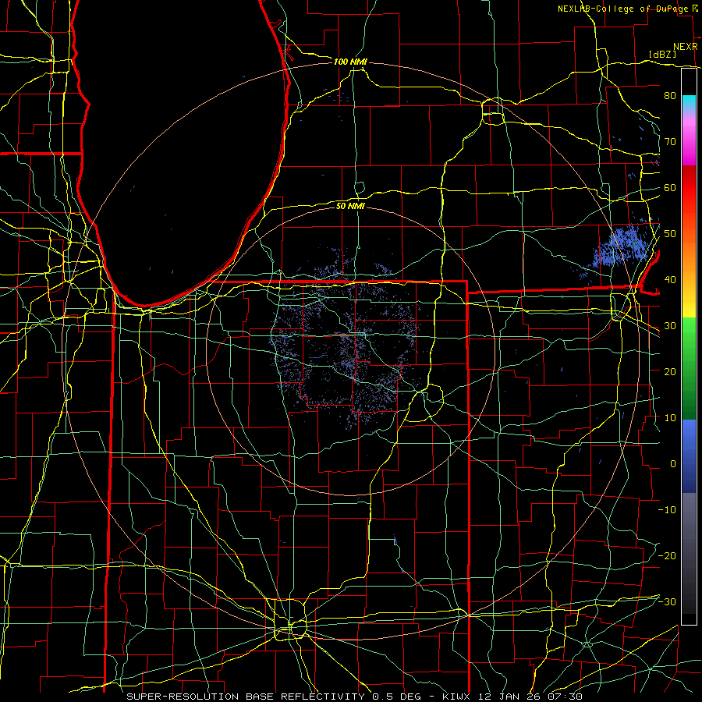The height and width of the screenshot is (702, 702).
Task: Click the NEXR label above color bar
Action: click(686, 47)
